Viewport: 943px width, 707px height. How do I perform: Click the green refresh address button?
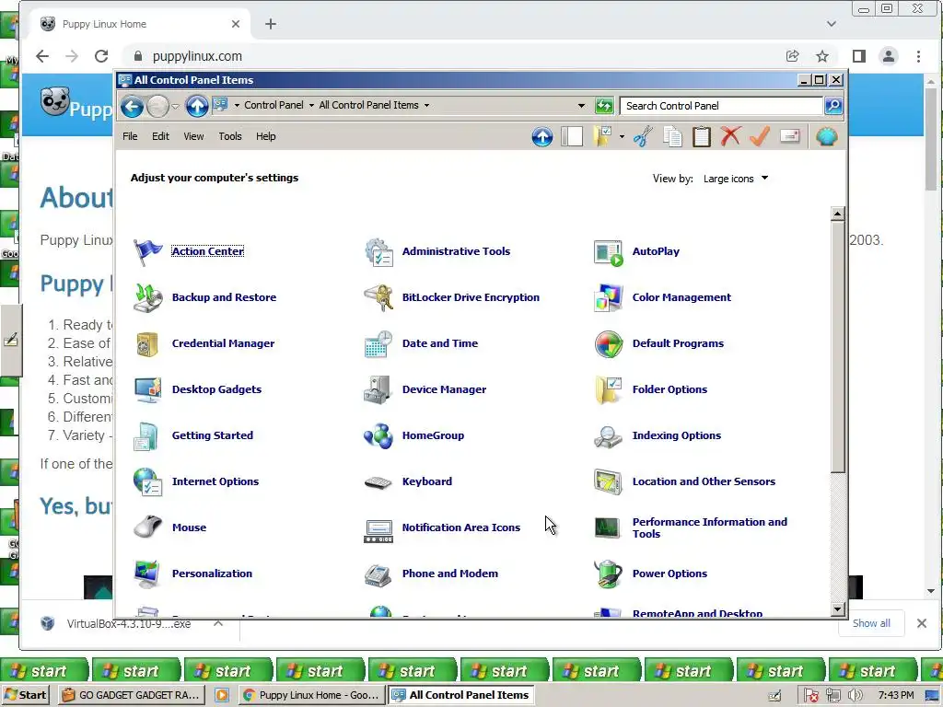(604, 106)
